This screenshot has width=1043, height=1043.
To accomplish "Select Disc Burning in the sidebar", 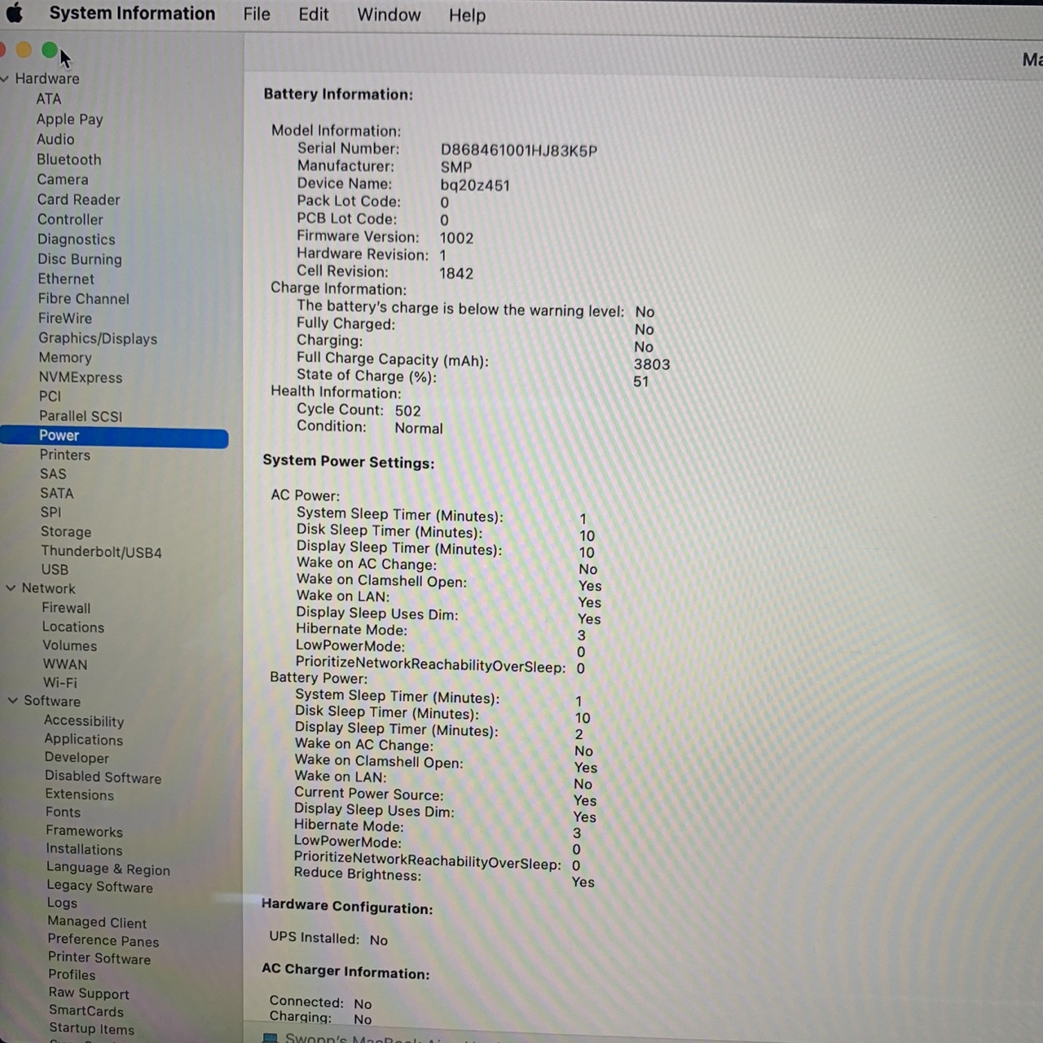I will (80, 259).
